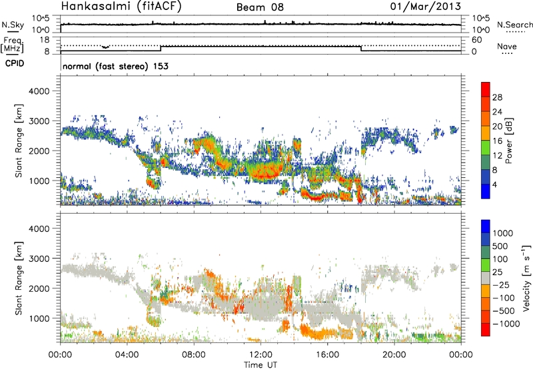Click the 04:00 time axis label
This screenshot has height=369, width=533.
pyautogui.click(x=127, y=355)
